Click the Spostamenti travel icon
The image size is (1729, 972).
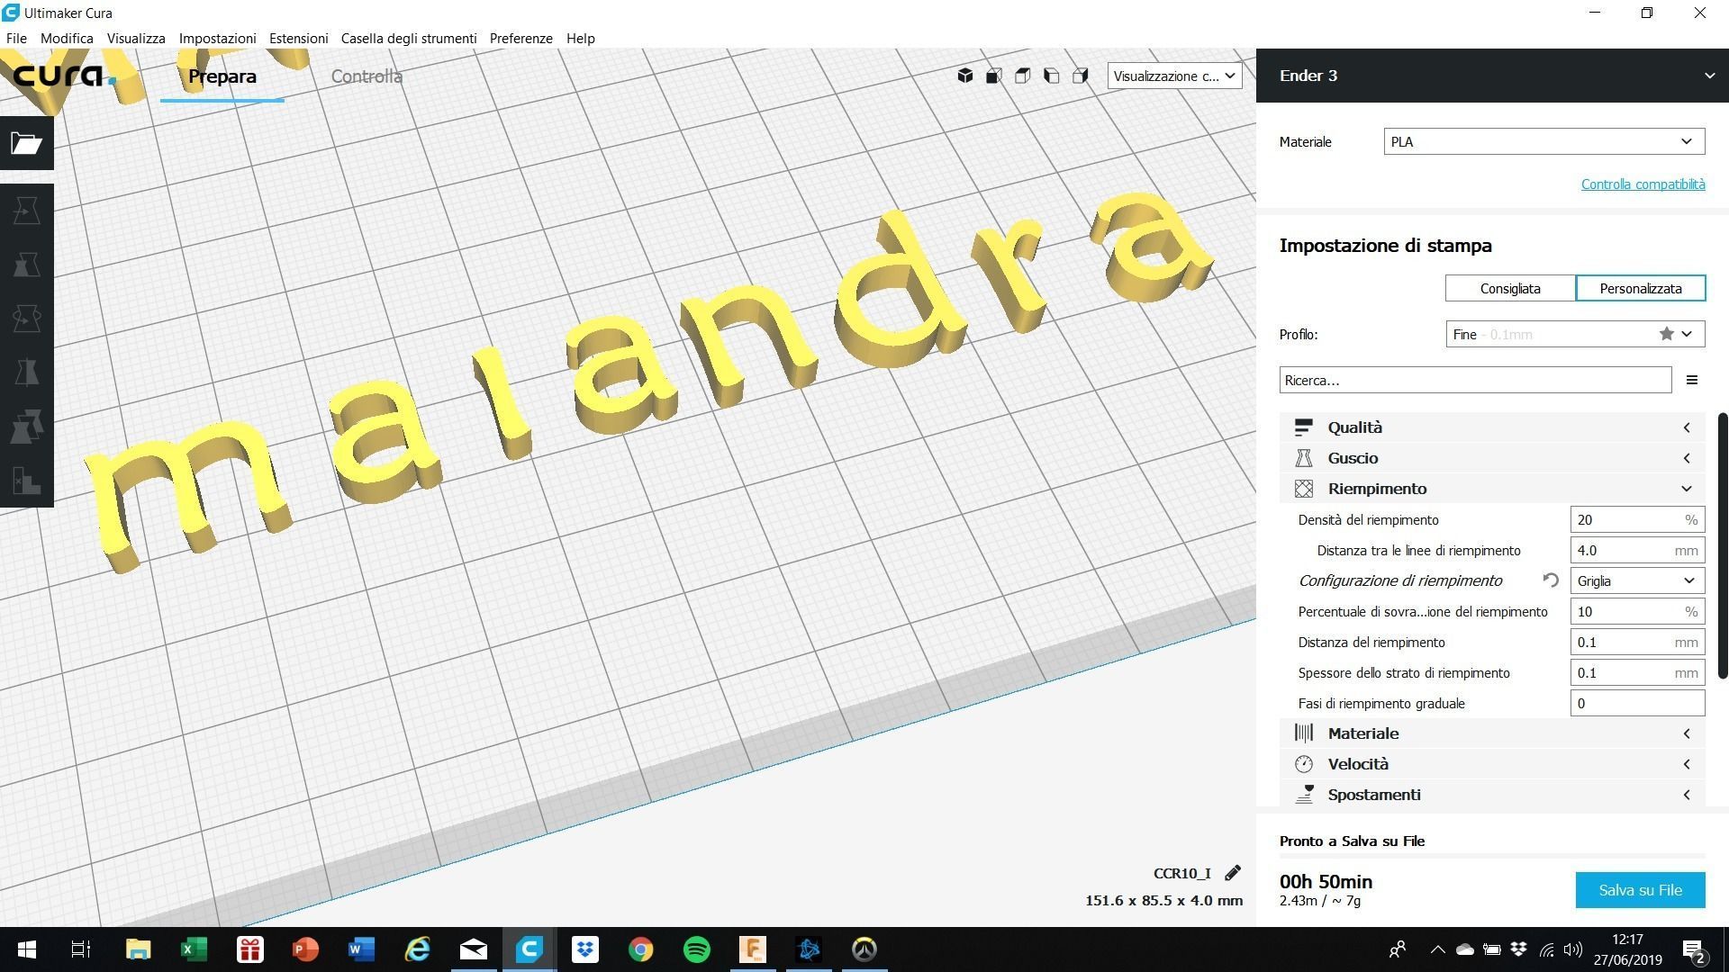click(1303, 795)
